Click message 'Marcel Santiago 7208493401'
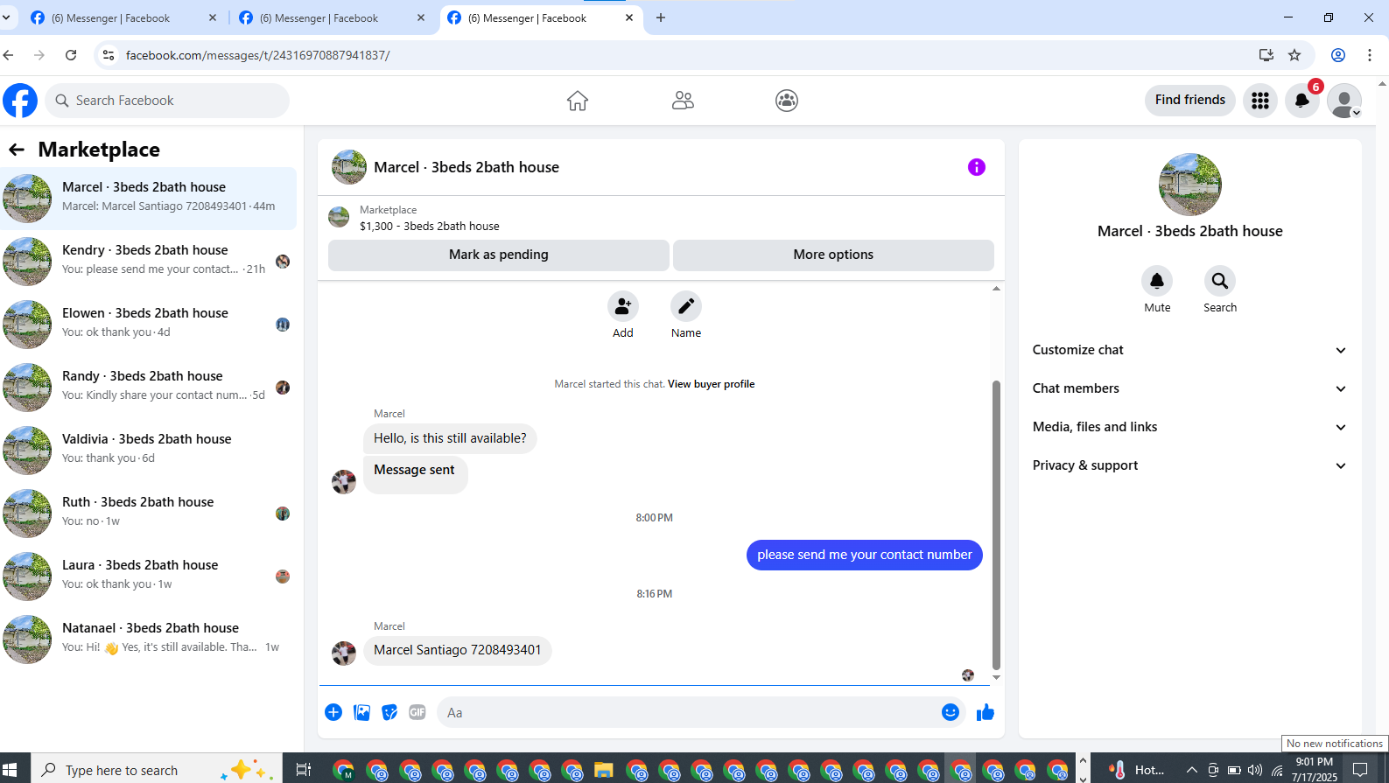The height and width of the screenshot is (783, 1389). pyautogui.click(x=457, y=650)
